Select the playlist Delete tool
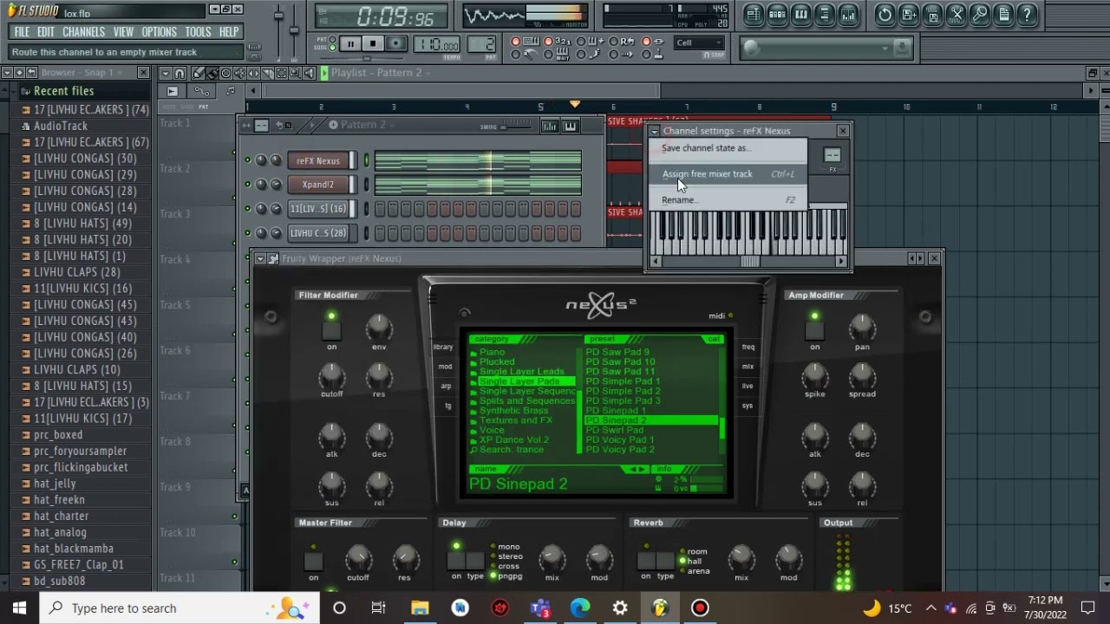The image size is (1110, 624). coord(226,73)
